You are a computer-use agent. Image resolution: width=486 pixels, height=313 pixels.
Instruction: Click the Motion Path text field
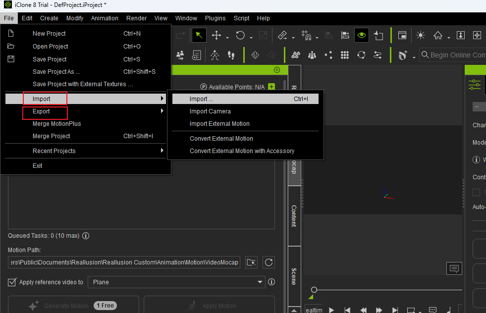click(x=124, y=262)
